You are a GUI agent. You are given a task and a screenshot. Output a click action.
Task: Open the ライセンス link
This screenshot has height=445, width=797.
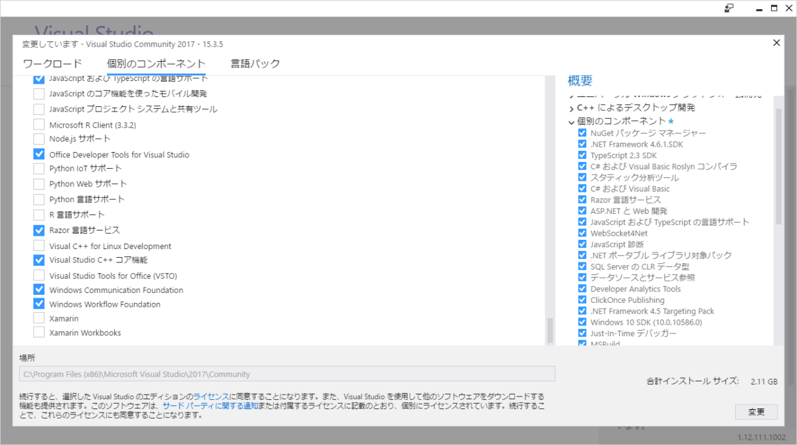[x=211, y=396]
